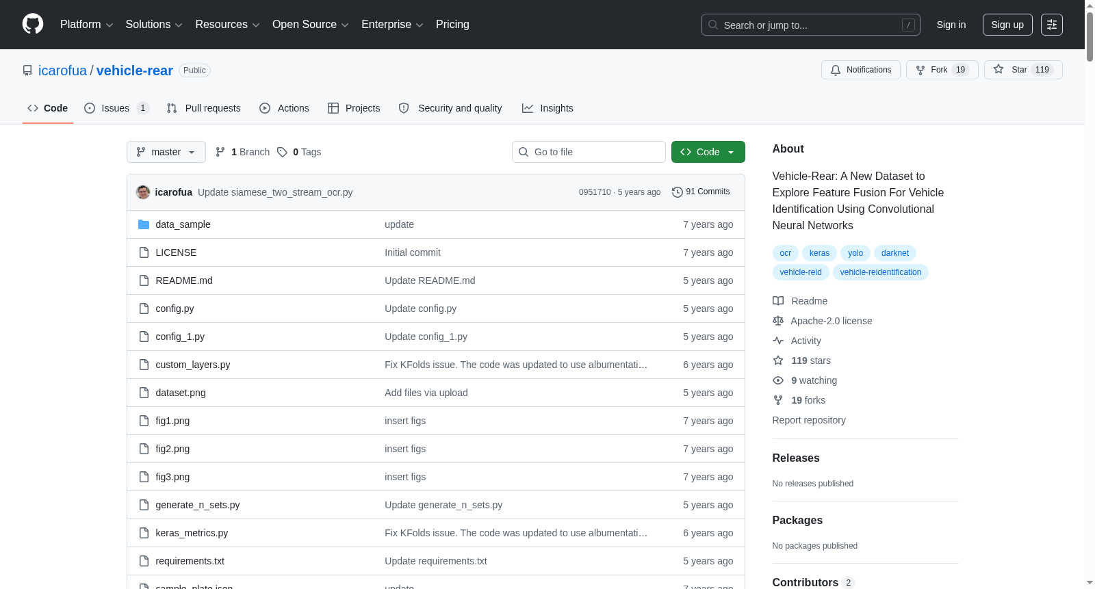Expand the Solutions menu
The image size is (1095, 589).
click(x=154, y=25)
